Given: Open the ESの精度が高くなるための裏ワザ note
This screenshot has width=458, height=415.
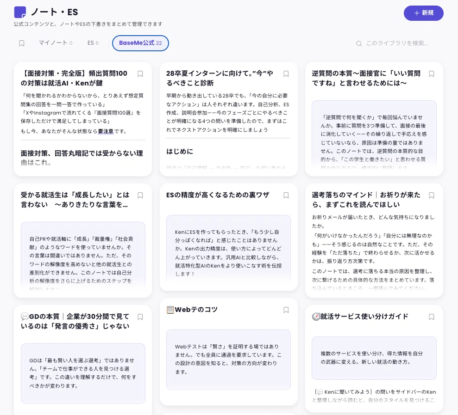Looking at the screenshot, I should [x=218, y=195].
